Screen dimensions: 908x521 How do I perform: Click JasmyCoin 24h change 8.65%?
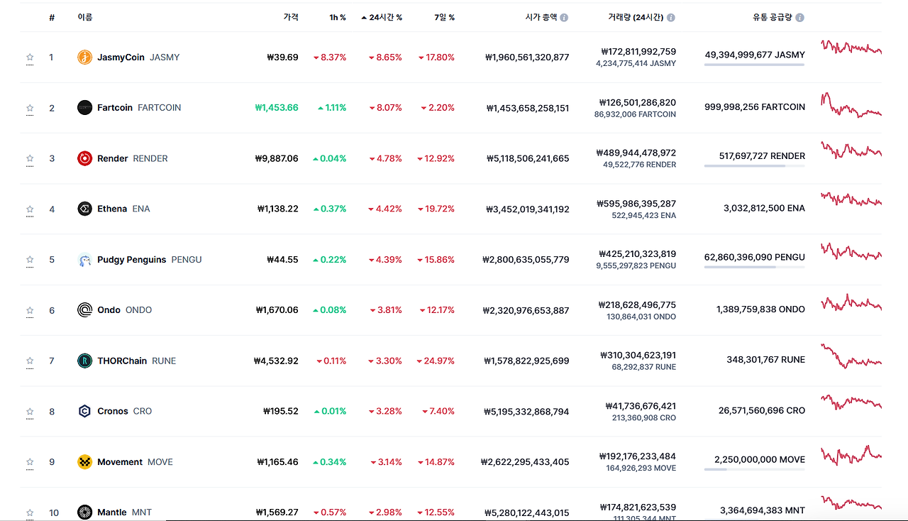click(x=385, y=57)
